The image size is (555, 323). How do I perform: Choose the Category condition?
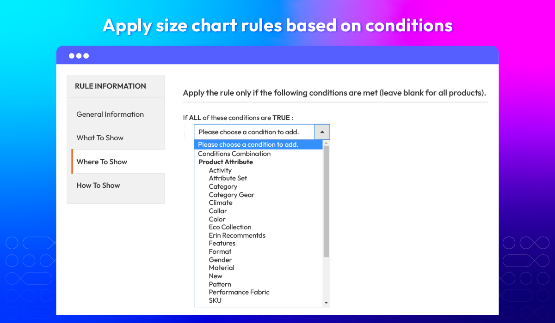[x=223, y=186]
